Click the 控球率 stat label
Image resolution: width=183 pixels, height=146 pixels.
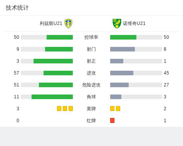tap(91, 37)
